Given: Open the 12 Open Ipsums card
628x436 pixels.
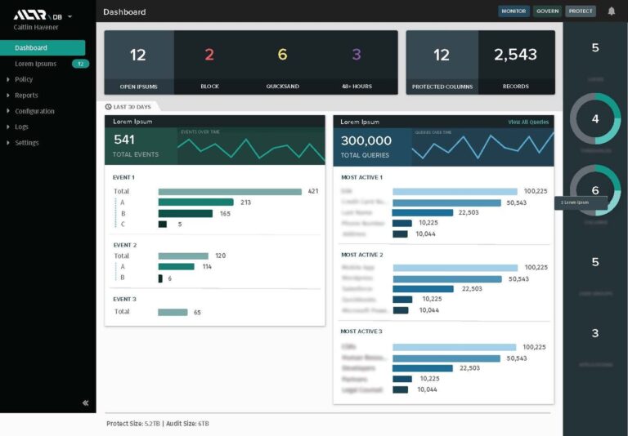Looking at the screenshot, I should (139, 62).
